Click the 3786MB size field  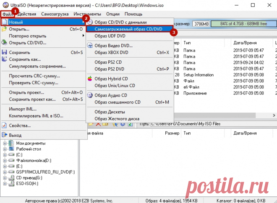pyautogui.click(x=201, y=23)
